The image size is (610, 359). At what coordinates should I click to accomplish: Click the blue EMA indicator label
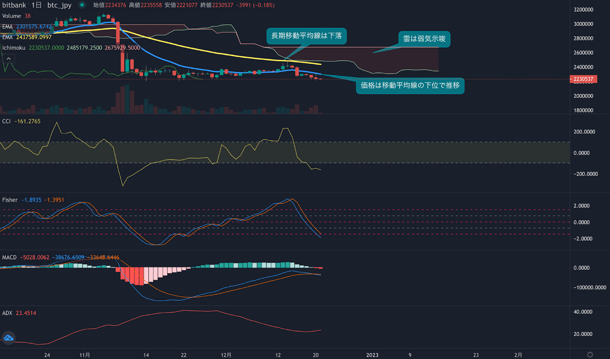[x=8, y=27]
